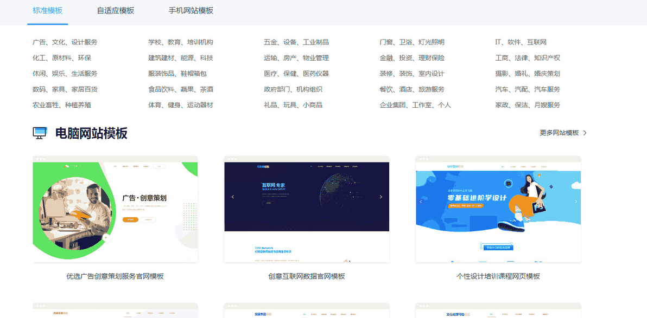Choose category 门窗、卫浴、灯光照明
647x318 pixels.
point(412,42)
